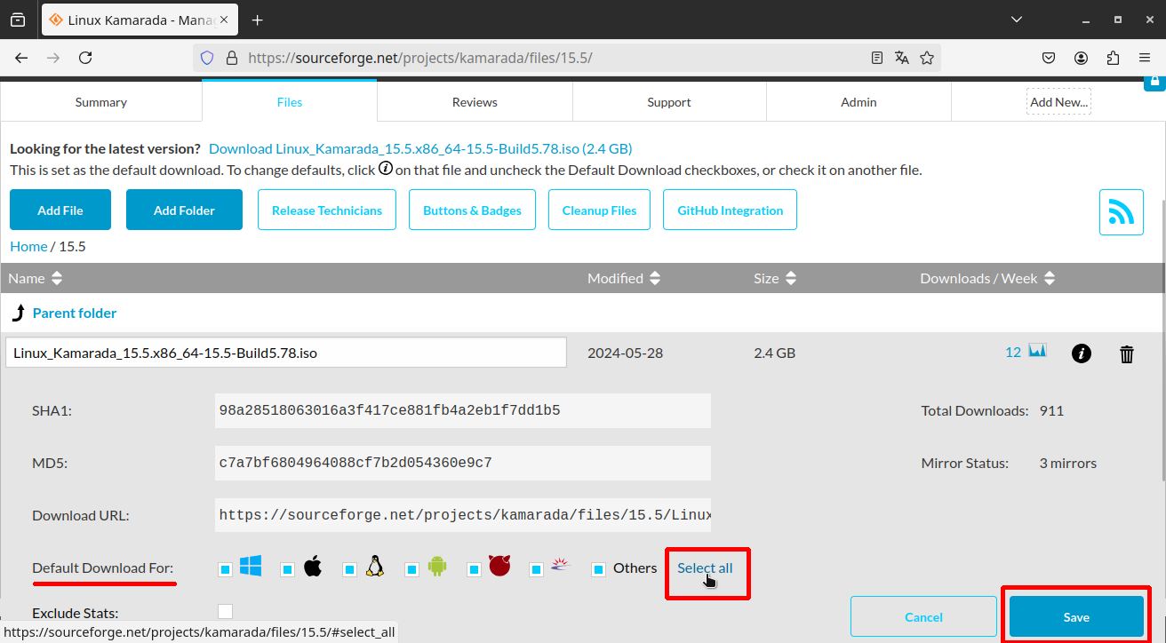Click the Add File button
The image size is (1166, 643).
[x=60, y=210]
